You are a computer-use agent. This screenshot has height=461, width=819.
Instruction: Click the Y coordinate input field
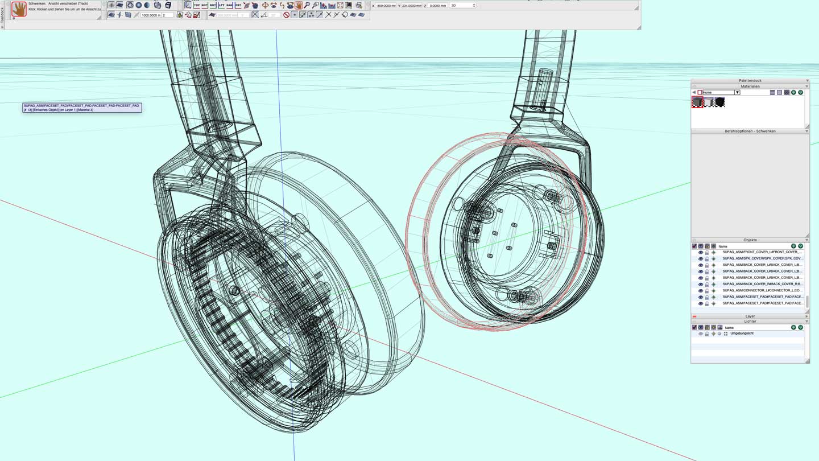pos(412,5)
